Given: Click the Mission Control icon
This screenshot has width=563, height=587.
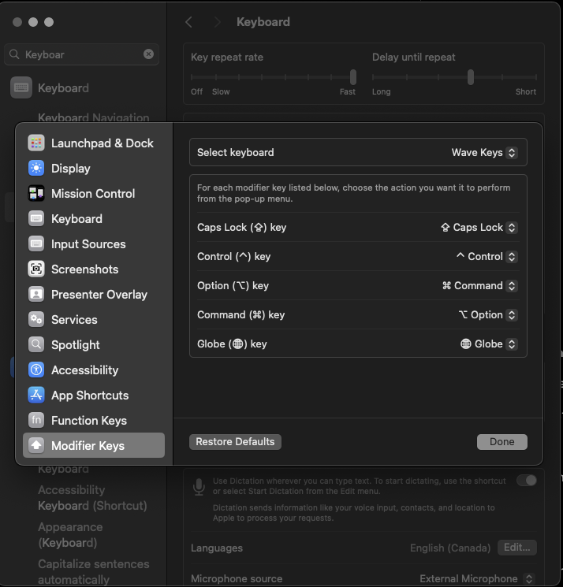Looking at the screenshot, I should coord(36,193).
